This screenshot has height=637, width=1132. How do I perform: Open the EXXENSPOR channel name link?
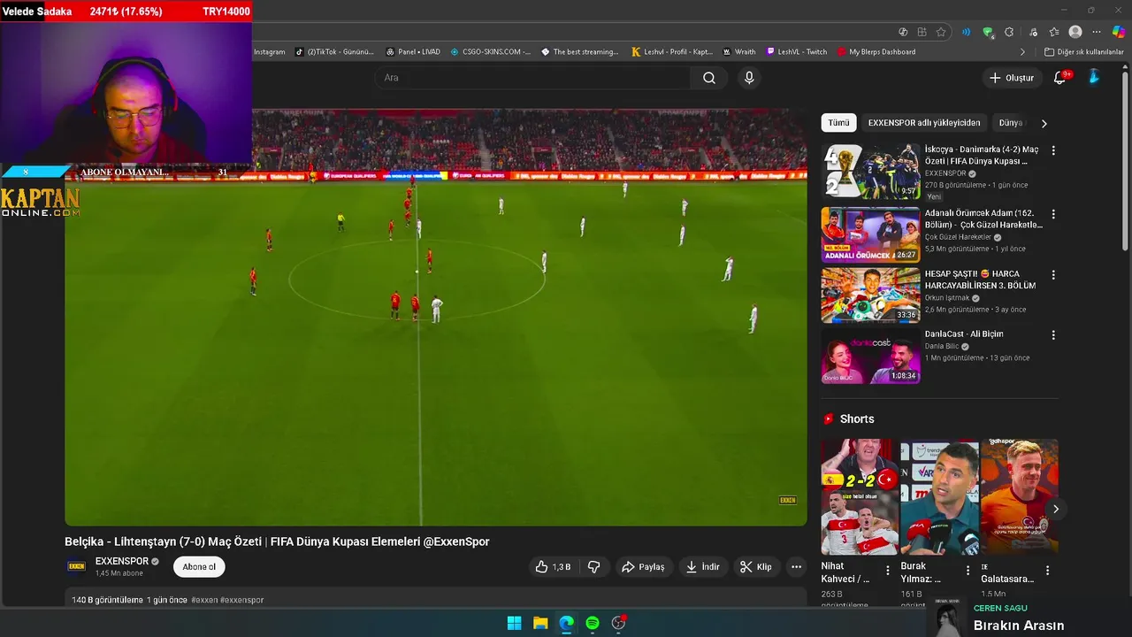point(122,562)
